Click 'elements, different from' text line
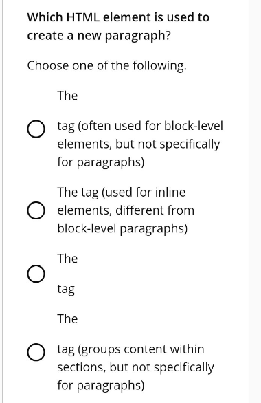The image size is (261, 403). point(126,210)
